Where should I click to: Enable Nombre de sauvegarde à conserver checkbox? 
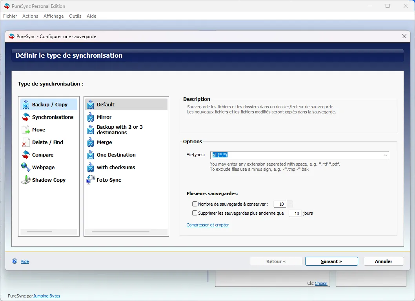[x=195, y=204]
